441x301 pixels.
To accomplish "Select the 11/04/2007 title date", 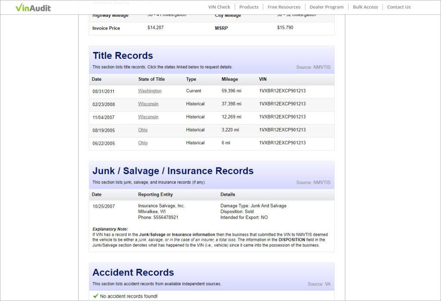I will [x=103, y=117].
